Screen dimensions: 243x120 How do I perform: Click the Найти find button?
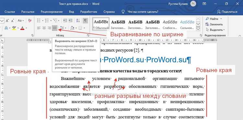212,19
